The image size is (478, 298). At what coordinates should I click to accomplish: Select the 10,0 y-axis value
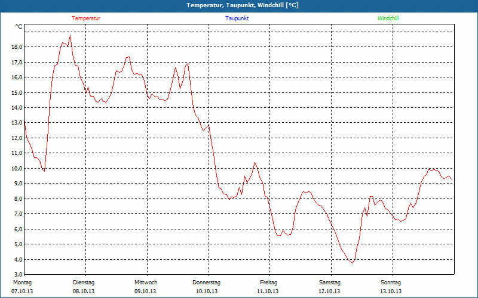[17, 168]
